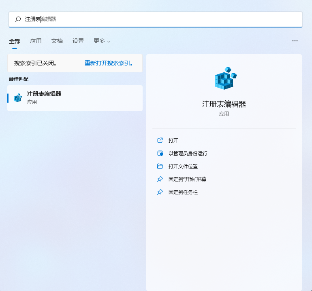Click the pin icon beside 固定到"开始"屏幕
The height and width of the screenshot is (291, 312).
click(x=160, y=179)
